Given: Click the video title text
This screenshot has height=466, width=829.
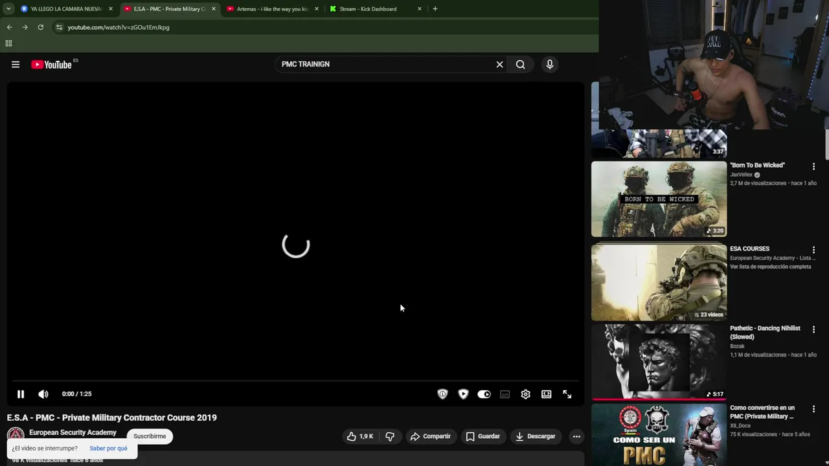Looking at the screenshot, I should pos(112,417).
